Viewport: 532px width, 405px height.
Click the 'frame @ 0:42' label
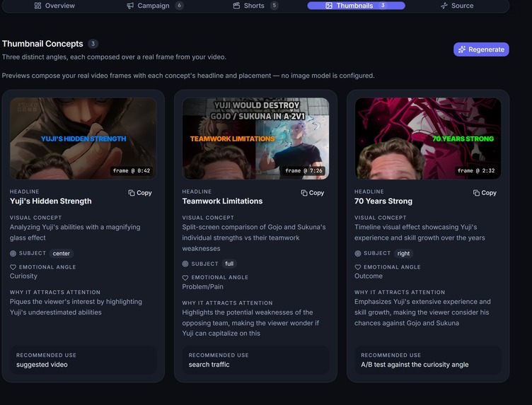132,171
